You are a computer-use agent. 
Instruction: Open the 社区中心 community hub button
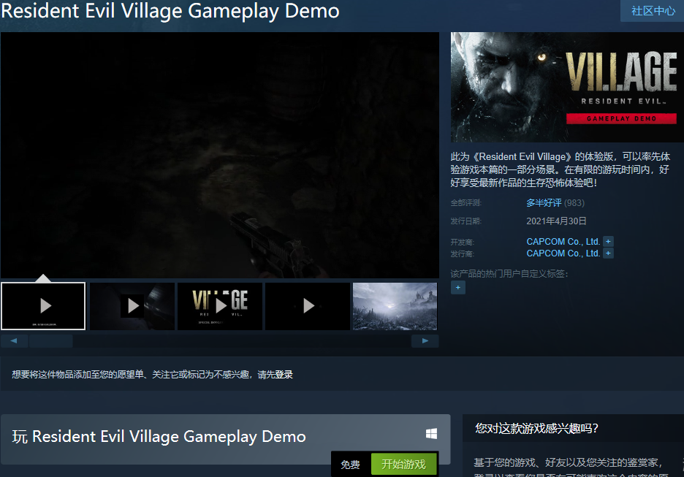[653, 10]
